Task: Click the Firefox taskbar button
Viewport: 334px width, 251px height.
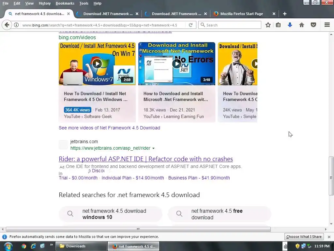Action: pyautogui.click(x=133, y=246)
